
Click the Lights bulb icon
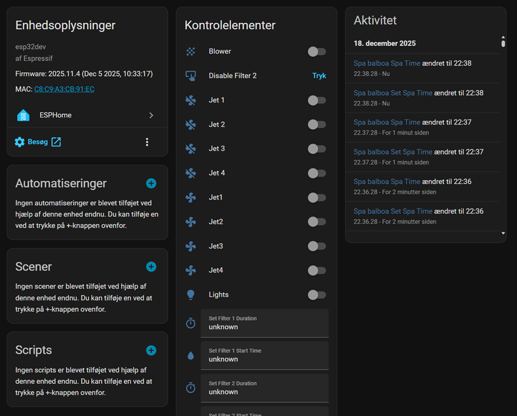point(191,295)
